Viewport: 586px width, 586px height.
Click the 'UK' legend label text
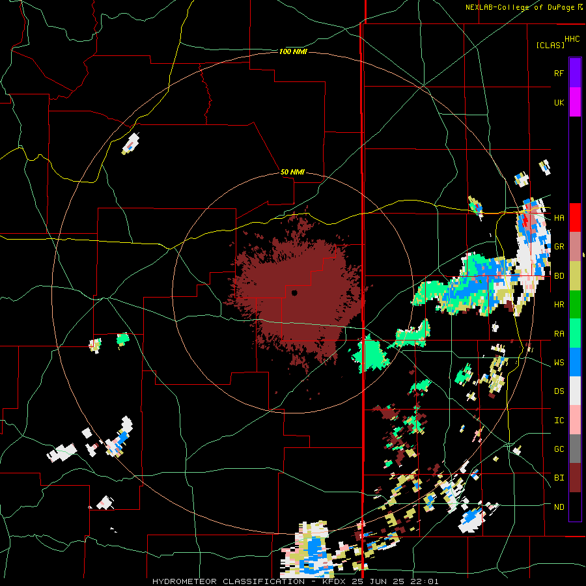tap(559, 102)
